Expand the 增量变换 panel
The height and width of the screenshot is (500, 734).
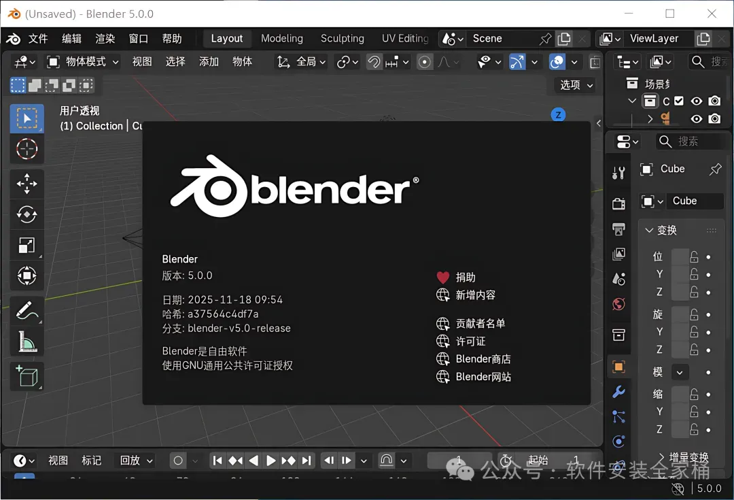coord(684,457)
